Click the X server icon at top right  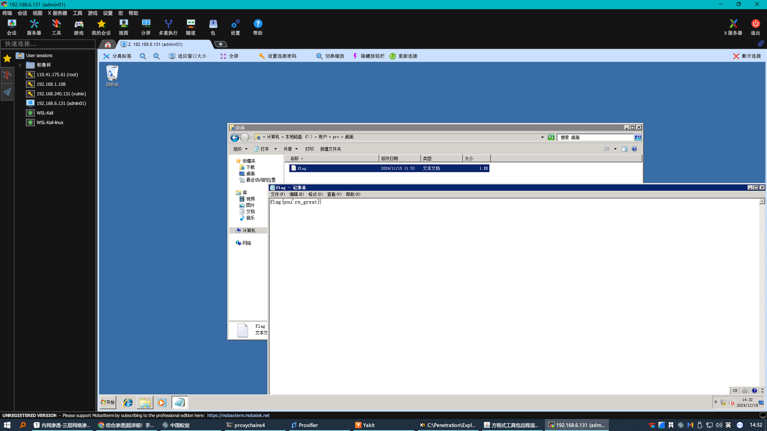733,27
